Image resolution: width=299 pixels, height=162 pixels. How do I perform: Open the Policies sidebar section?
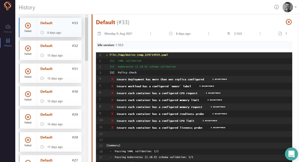point(8,29)
